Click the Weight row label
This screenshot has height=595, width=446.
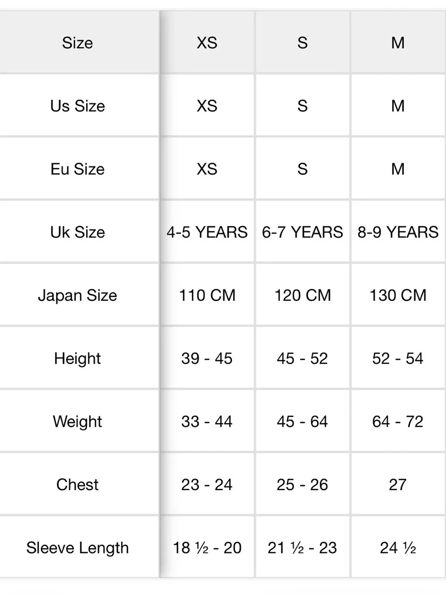click(78, 421)
